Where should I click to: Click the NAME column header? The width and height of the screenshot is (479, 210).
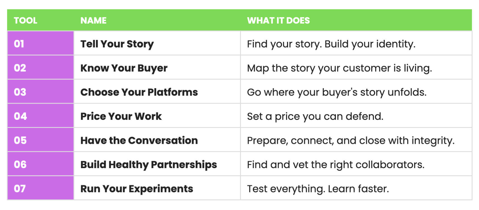point(93,20)
